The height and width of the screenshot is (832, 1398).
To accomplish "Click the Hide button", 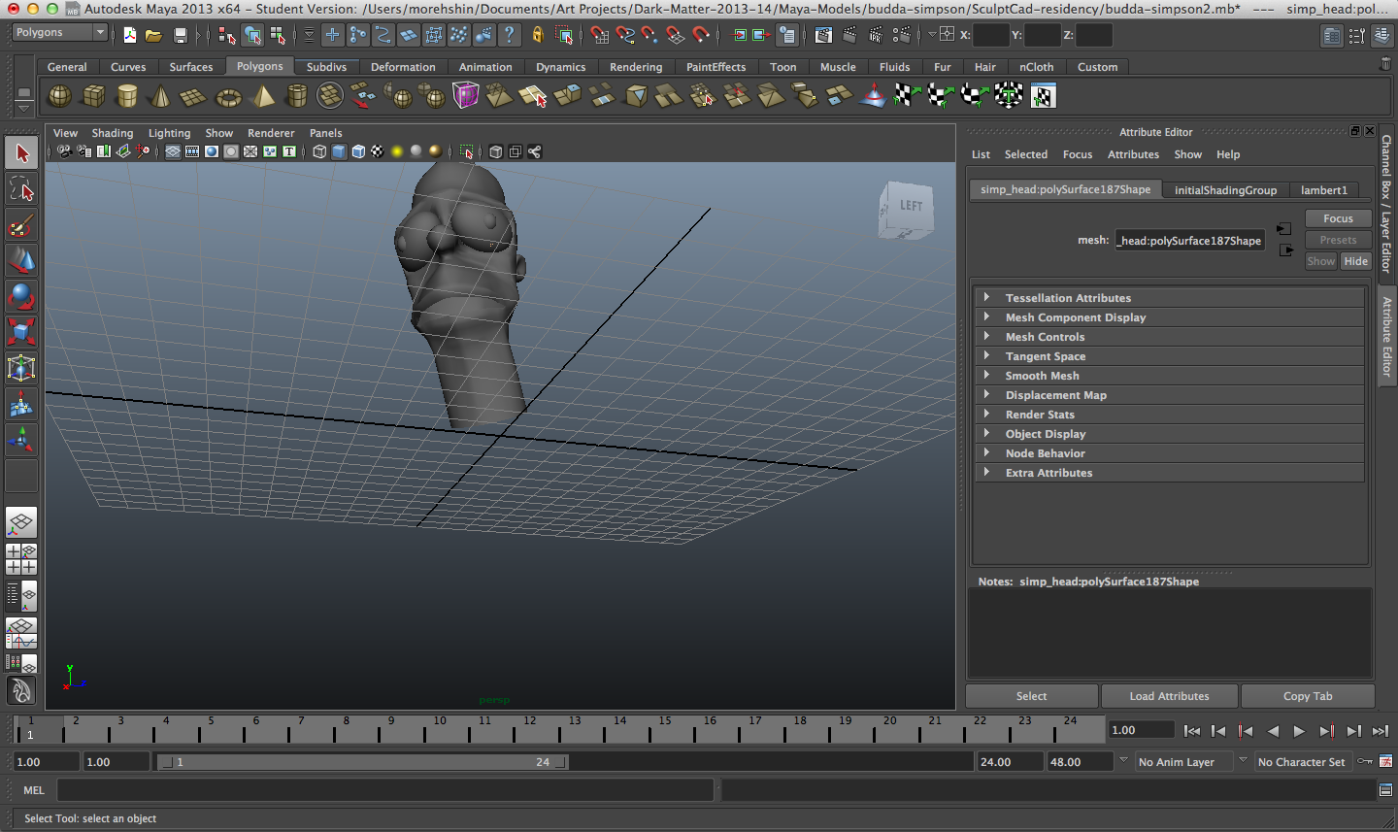I will click(x=1356, y=261).
